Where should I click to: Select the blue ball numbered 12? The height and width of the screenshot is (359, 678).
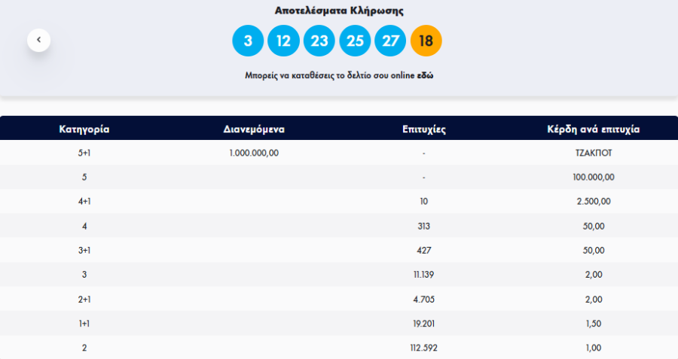tap(283, 41)
